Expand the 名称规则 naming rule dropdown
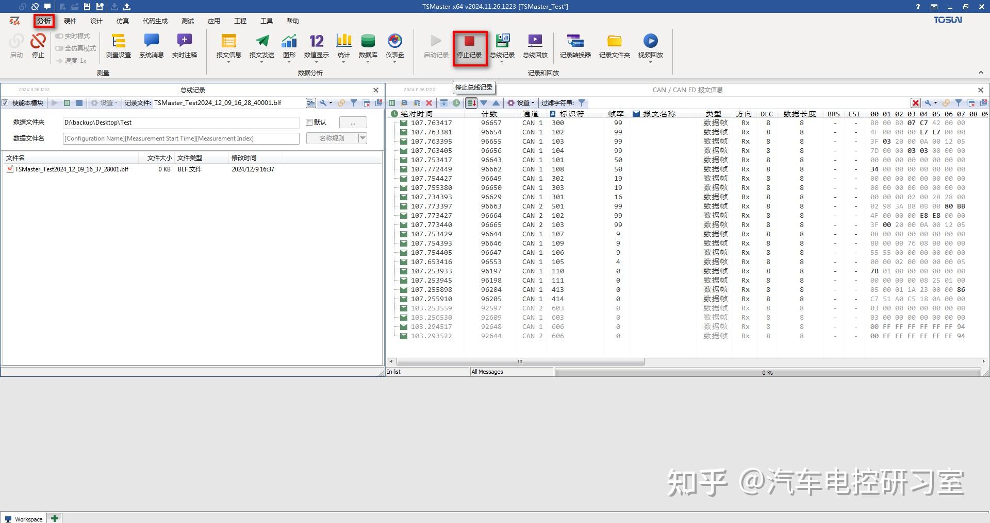Viewport: 990px width, 523px height. [362, 138]
